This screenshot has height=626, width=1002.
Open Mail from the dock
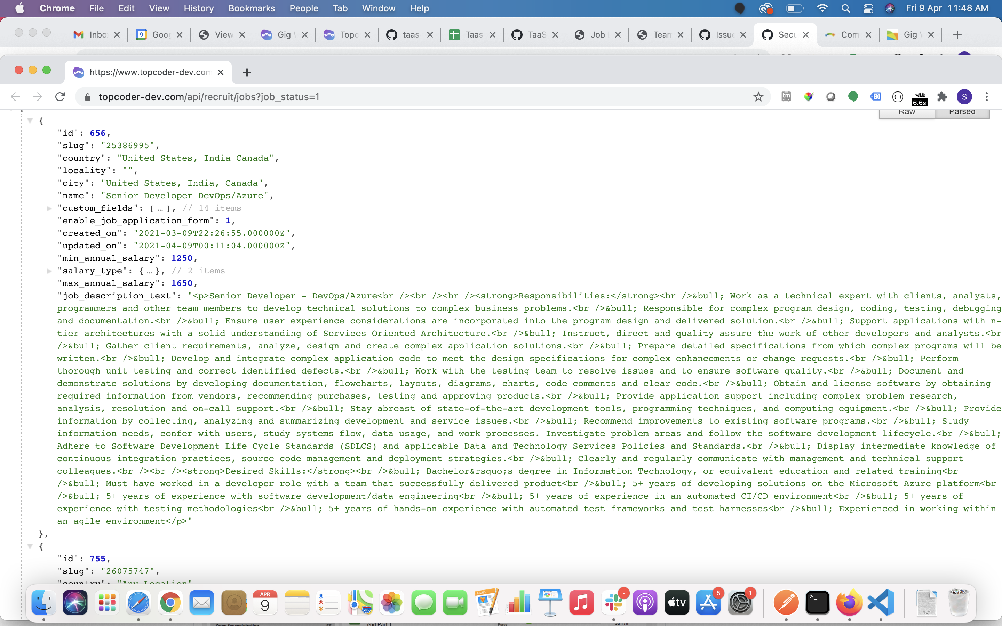click(202, 602)
